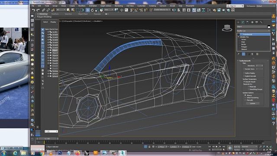Select the When Rendering update option

pyautogui.click(x=245, y=97)
